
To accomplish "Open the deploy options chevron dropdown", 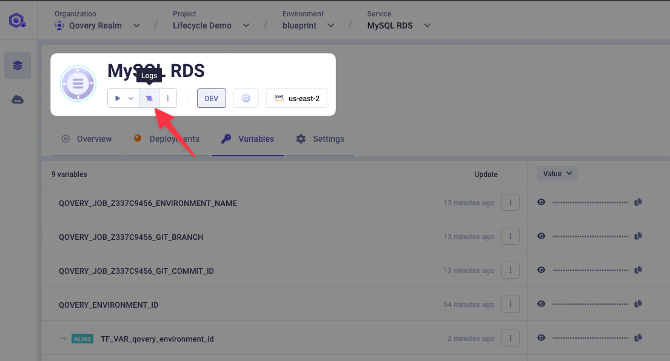I will coord(130,98).
